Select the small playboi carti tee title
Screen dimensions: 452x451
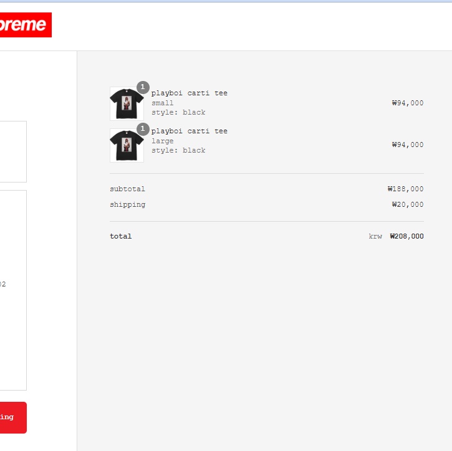[x=190, y=93]
